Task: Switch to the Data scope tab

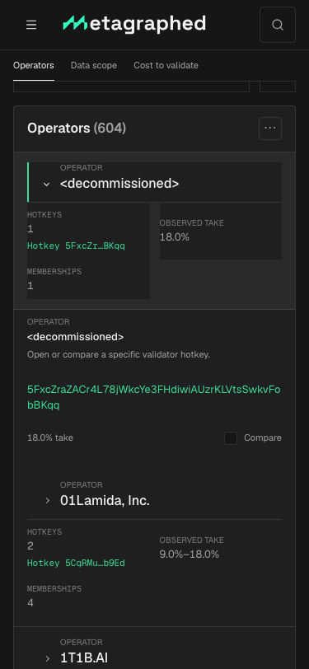Action: point(94,66)
